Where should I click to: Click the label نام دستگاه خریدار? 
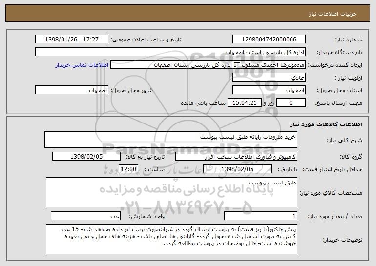click(x=339, y=52)
